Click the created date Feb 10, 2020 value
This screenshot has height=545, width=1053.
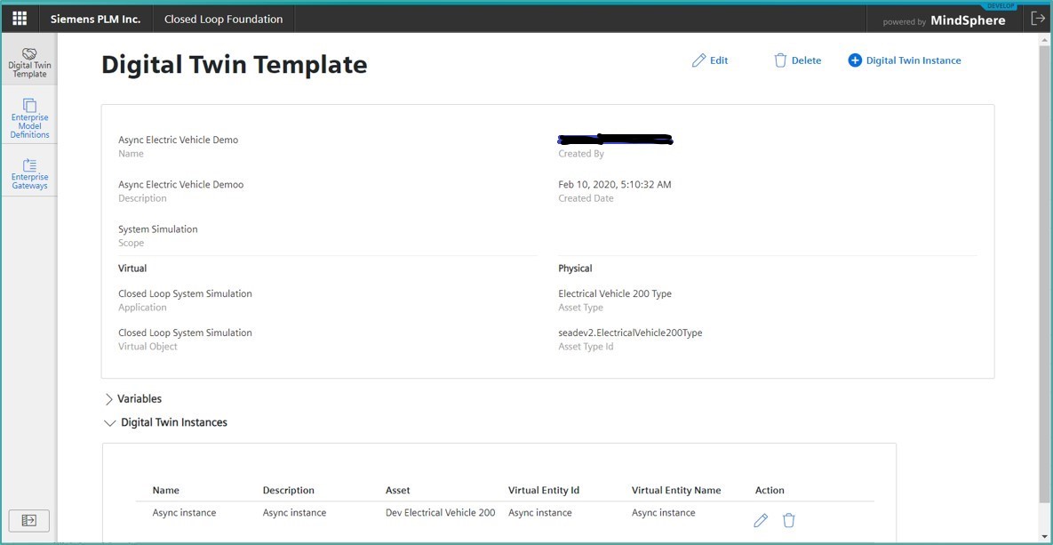tap(615, 184)
